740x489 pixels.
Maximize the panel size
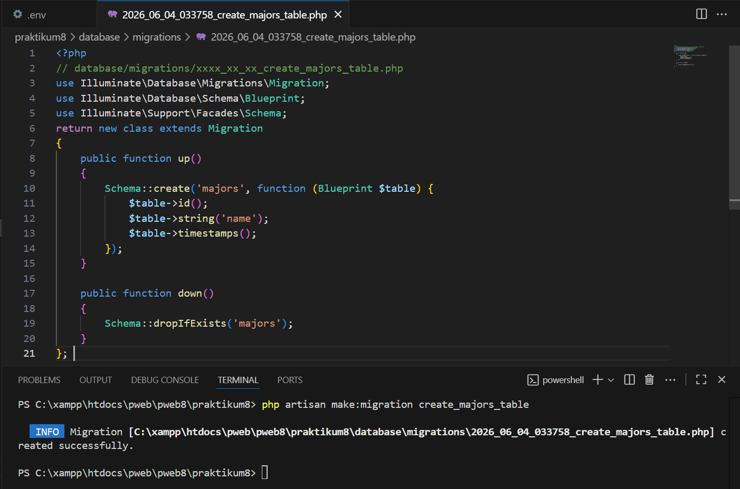[701, 379]
